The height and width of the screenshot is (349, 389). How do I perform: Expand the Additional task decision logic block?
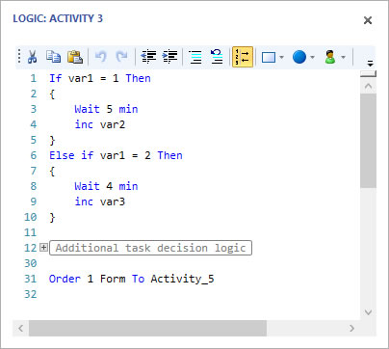[43, 248]
